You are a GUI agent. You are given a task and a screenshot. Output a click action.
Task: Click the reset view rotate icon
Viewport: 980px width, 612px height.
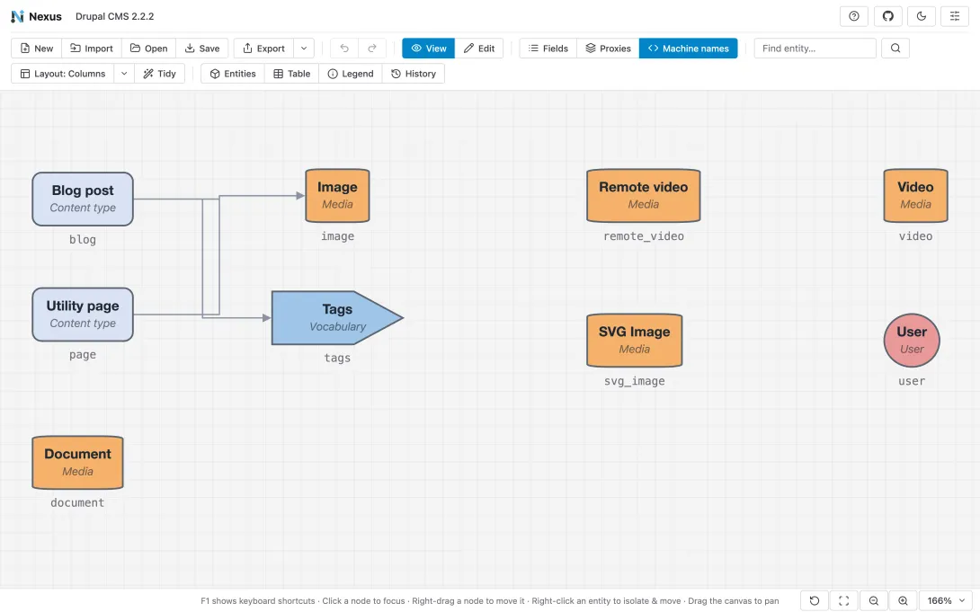(x=815, y=600)
